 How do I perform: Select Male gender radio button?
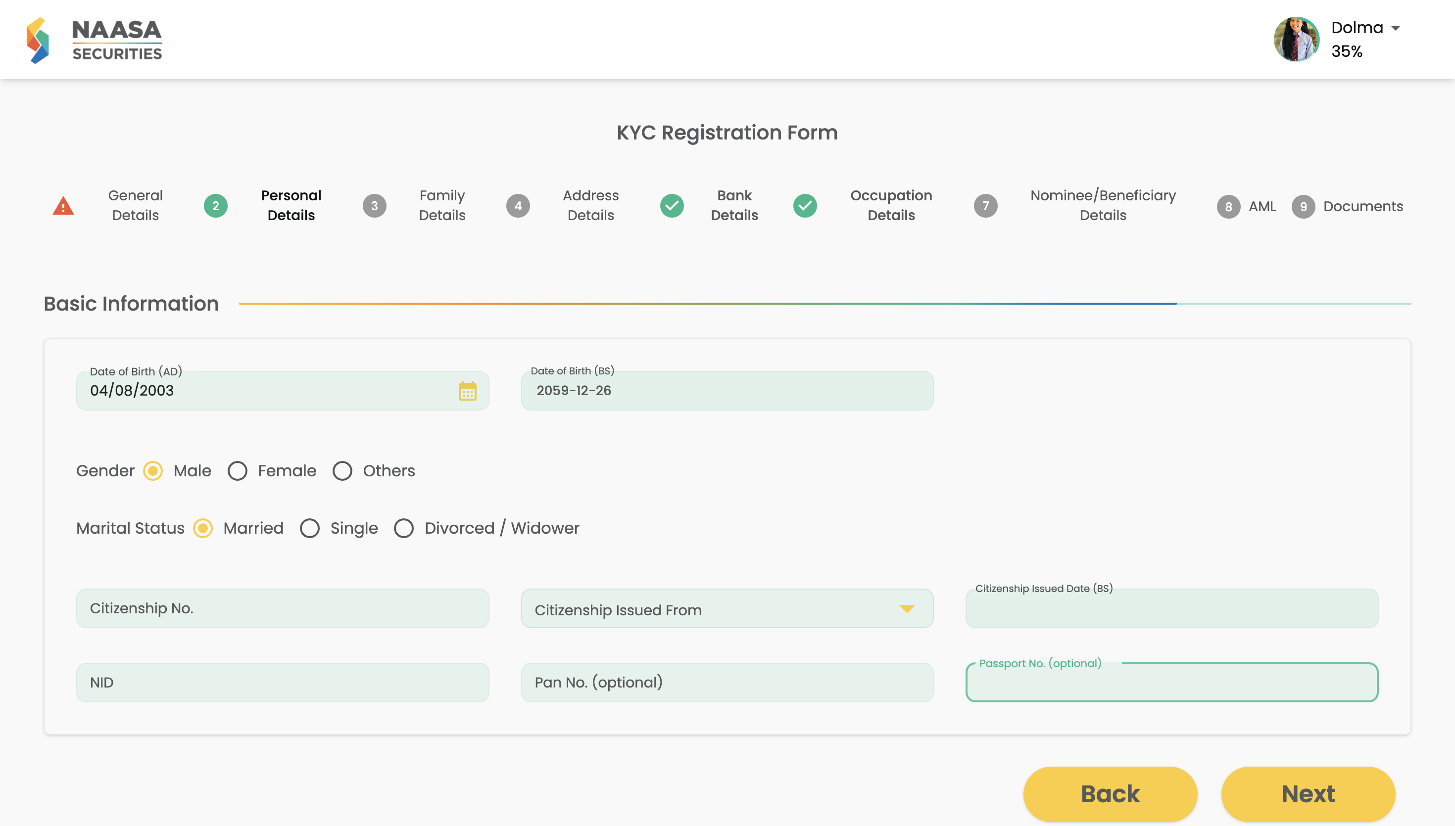pos(152,471)
